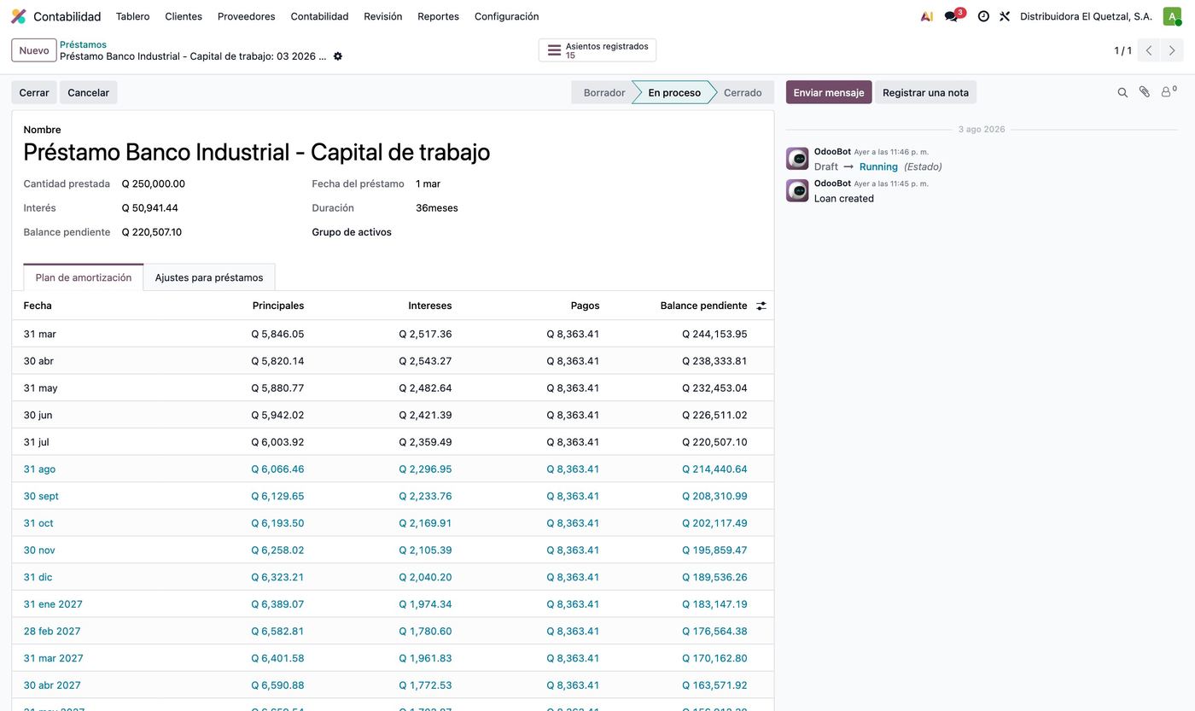Click the Fecha del préstamo value 1 mar
This screenshot has height=711, width=1195.
coord(428,184)
